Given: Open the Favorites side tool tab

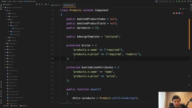Looking at the screenshot, I should [x=1, y=94].
